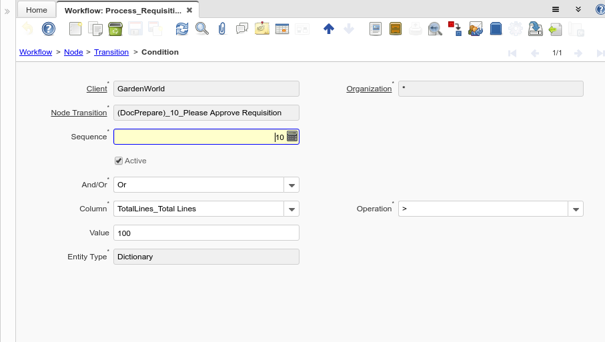
Task: Toggle grid view table icon
Action: point(281,29)
